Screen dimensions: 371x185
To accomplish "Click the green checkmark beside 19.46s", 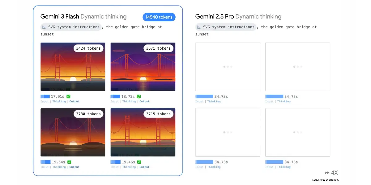I will (139, 162).
